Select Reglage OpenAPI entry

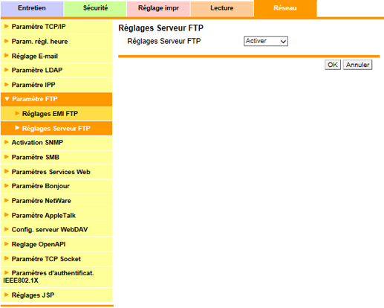pyautogui.click(x=56, y=244)
